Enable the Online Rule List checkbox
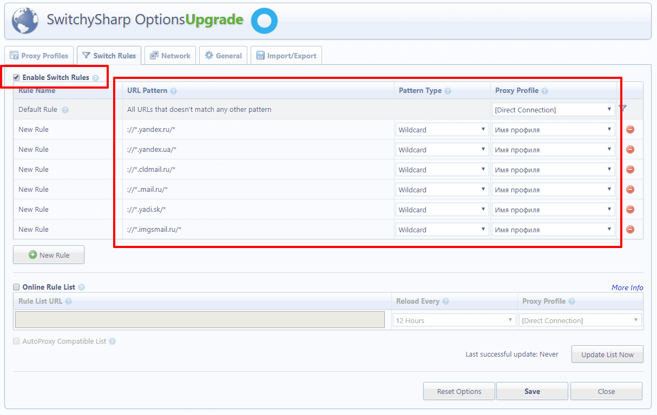Image resolution: width=657 pixels, height=415 pixels. [x=16, y=287]
